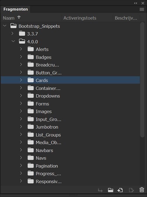147x197 pixels.
Task: Click the edit snippet icon
Action: tap(131, 190)
